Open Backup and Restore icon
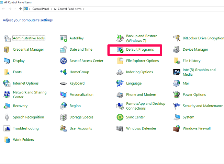 click(x=120, y=38)
